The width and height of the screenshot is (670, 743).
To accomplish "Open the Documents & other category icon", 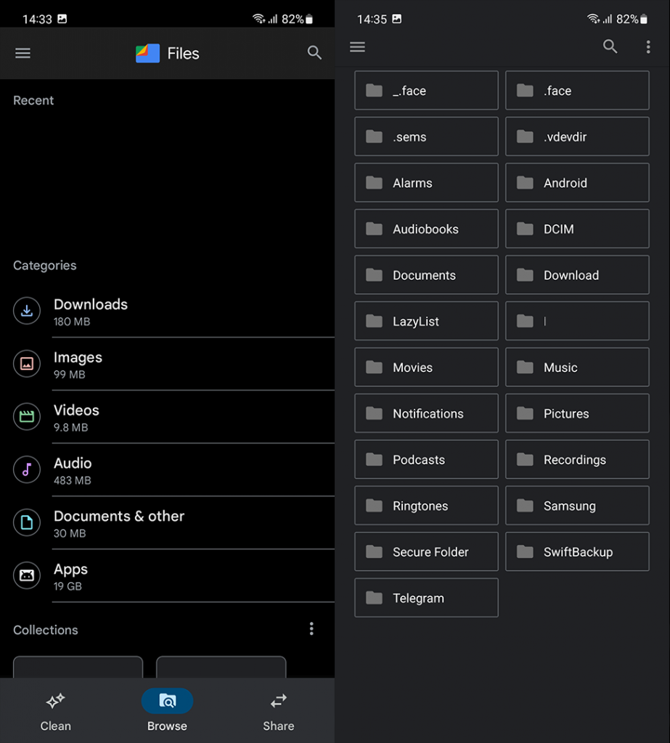I will pos(27,522).
